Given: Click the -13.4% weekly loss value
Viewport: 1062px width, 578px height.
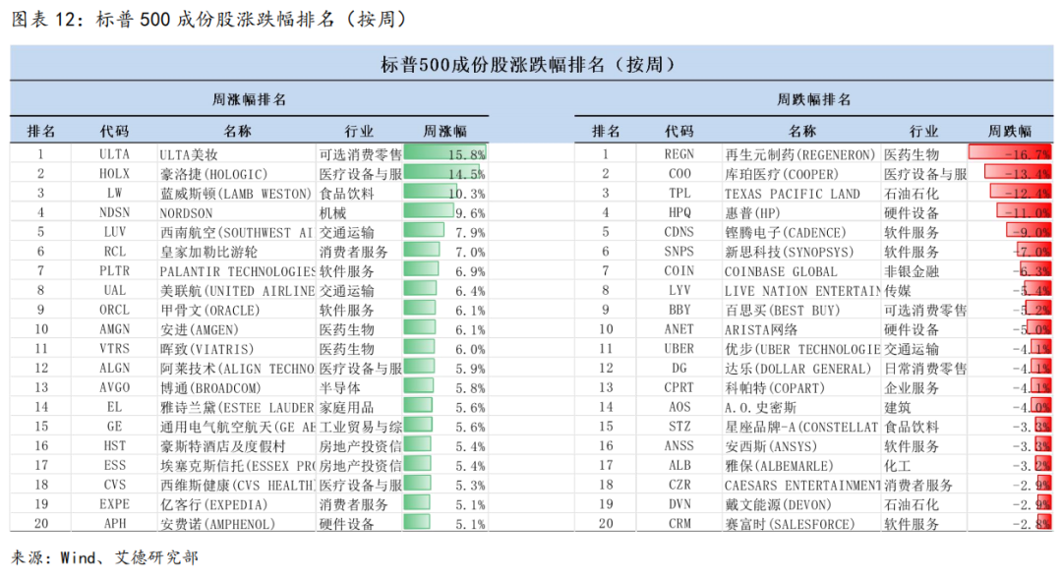Looking at the screenshot, I should coord(1028,174).
